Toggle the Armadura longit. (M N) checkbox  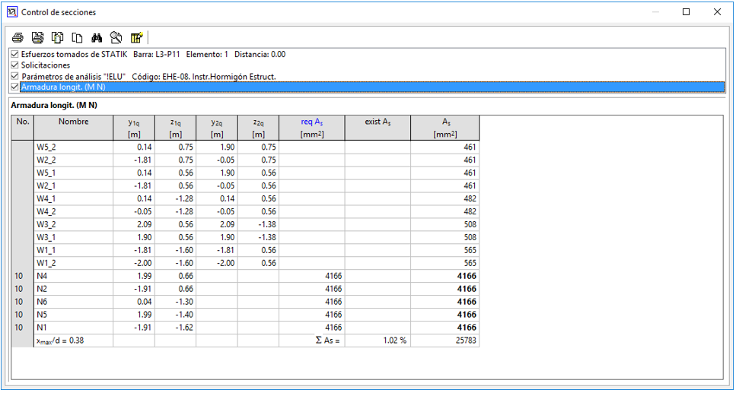(14, 87)
